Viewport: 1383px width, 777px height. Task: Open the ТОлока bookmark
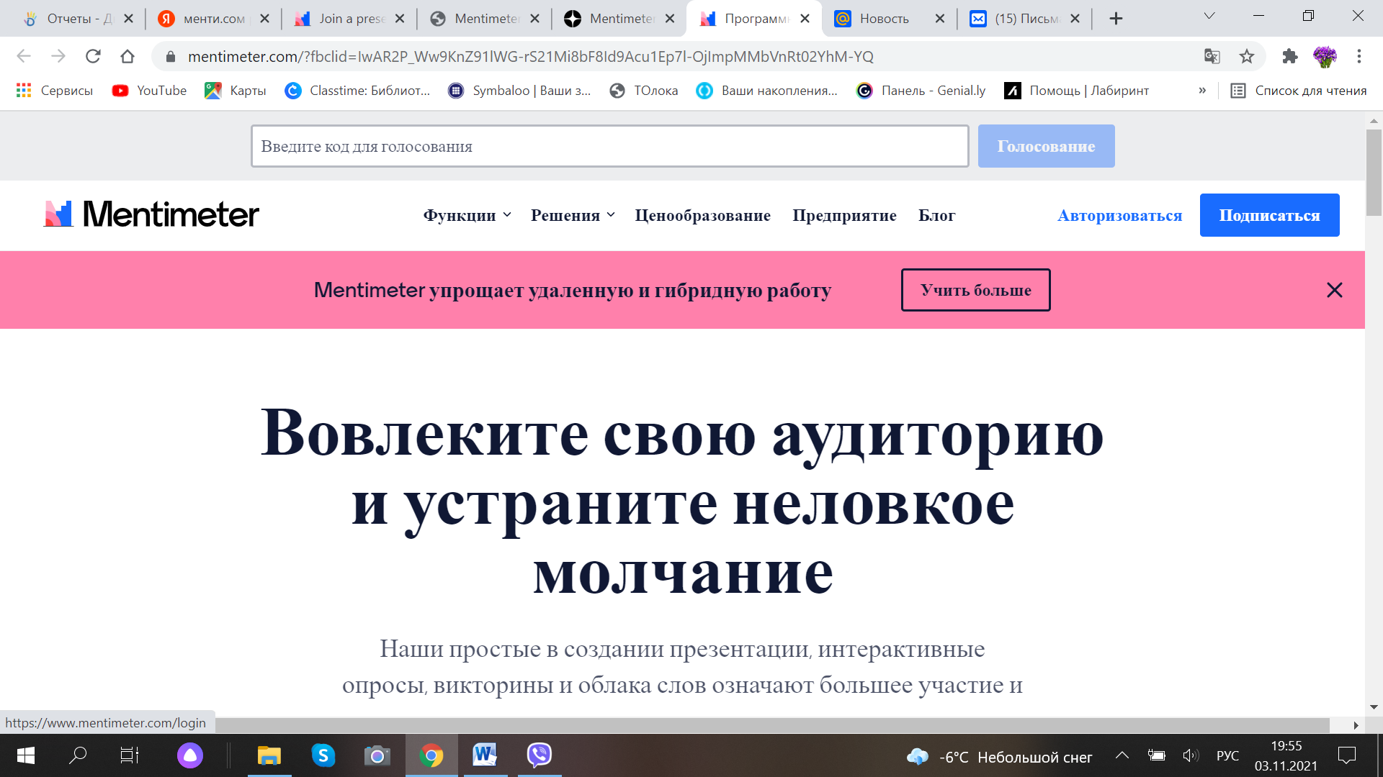[643, 91]
